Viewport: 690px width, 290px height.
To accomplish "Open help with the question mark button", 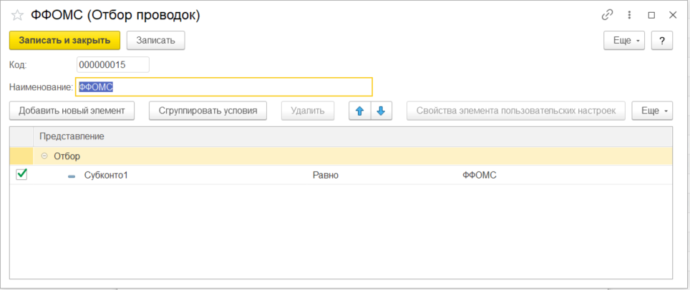I will point(662,41).
